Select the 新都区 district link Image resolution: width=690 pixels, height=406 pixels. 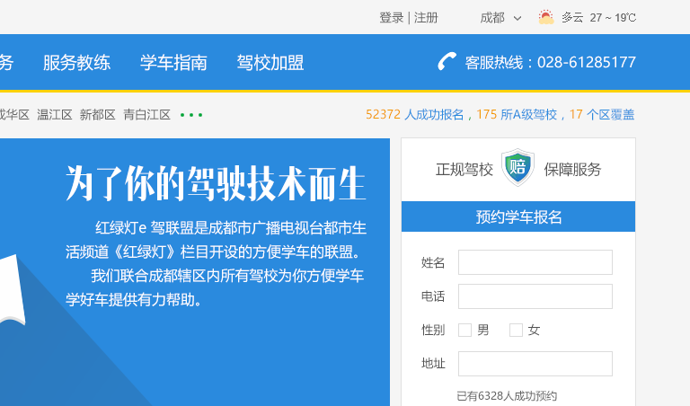[x=97, y=115]
